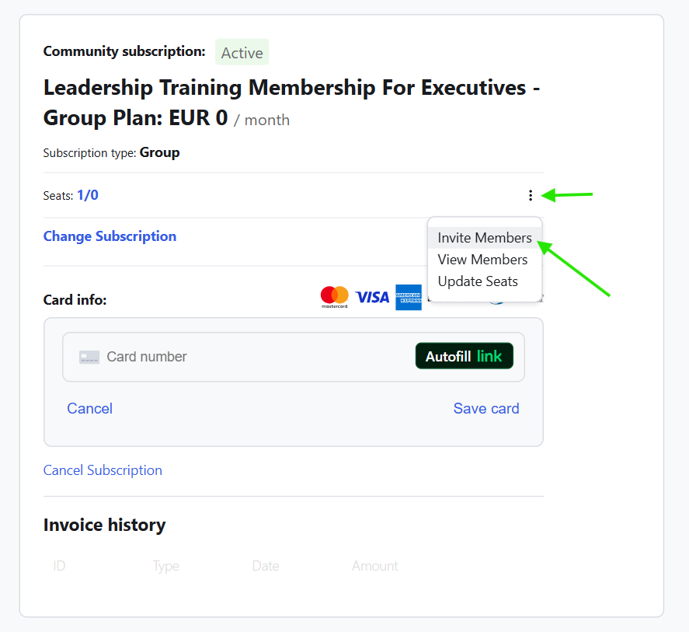Click the Active status badge
The height and width of the screenshot is (632, 689).
click(242, 53)
